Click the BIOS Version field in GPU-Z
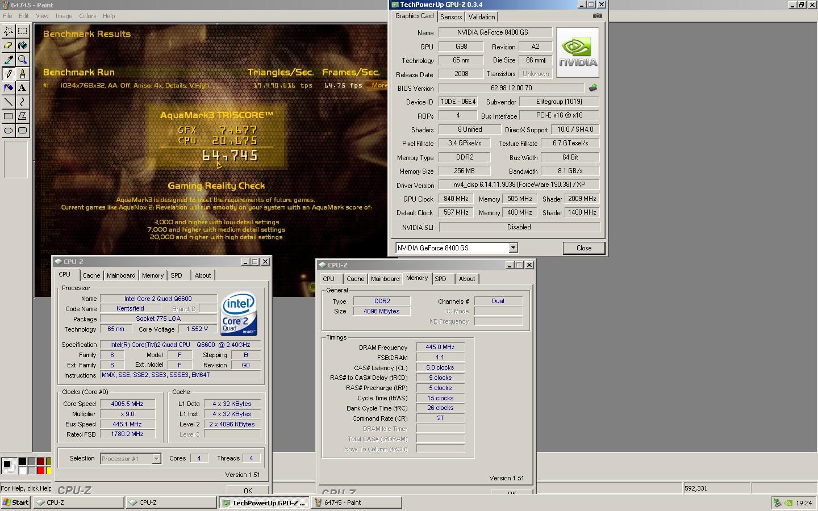Screen dimensions: 818x511 tap(511, 88)
